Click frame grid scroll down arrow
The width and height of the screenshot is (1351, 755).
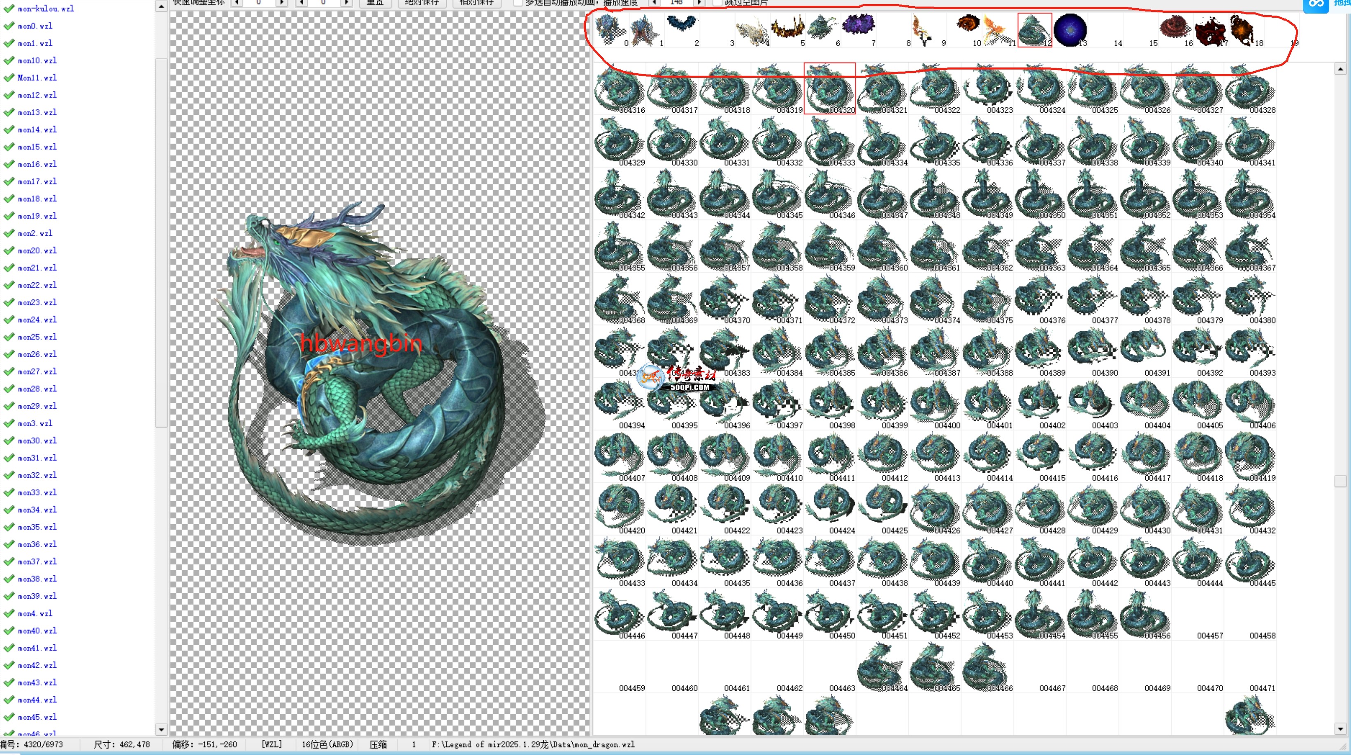(x=1340, y=729)
